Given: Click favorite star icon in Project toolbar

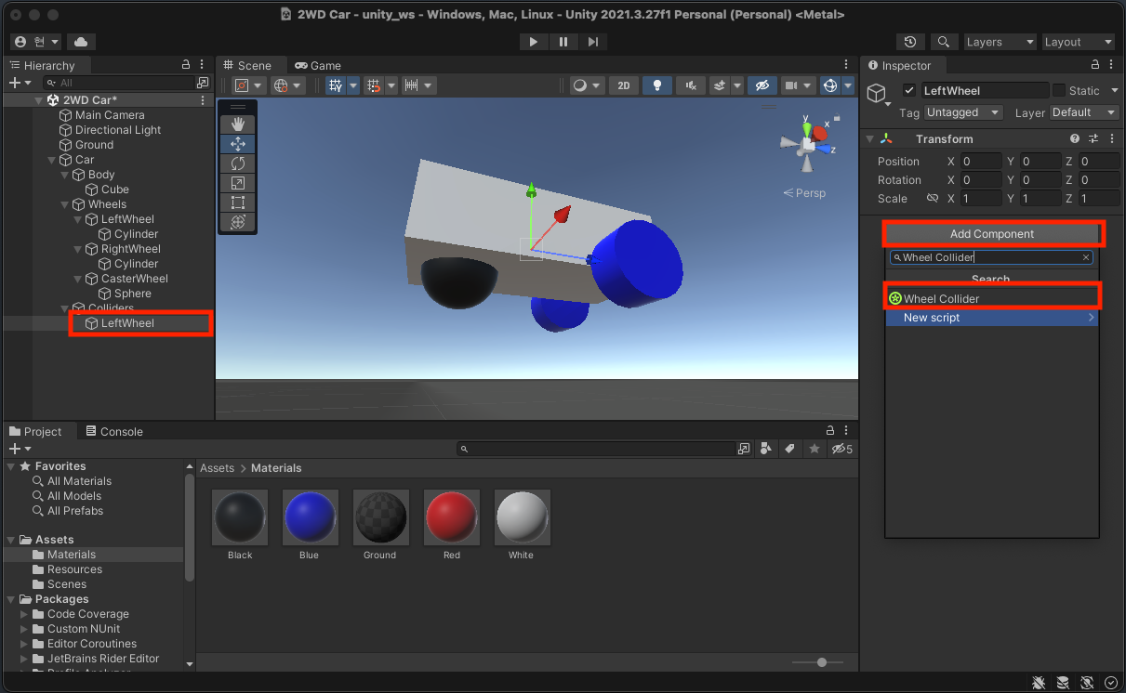Looking at the screenshot, I should (814, 449).
